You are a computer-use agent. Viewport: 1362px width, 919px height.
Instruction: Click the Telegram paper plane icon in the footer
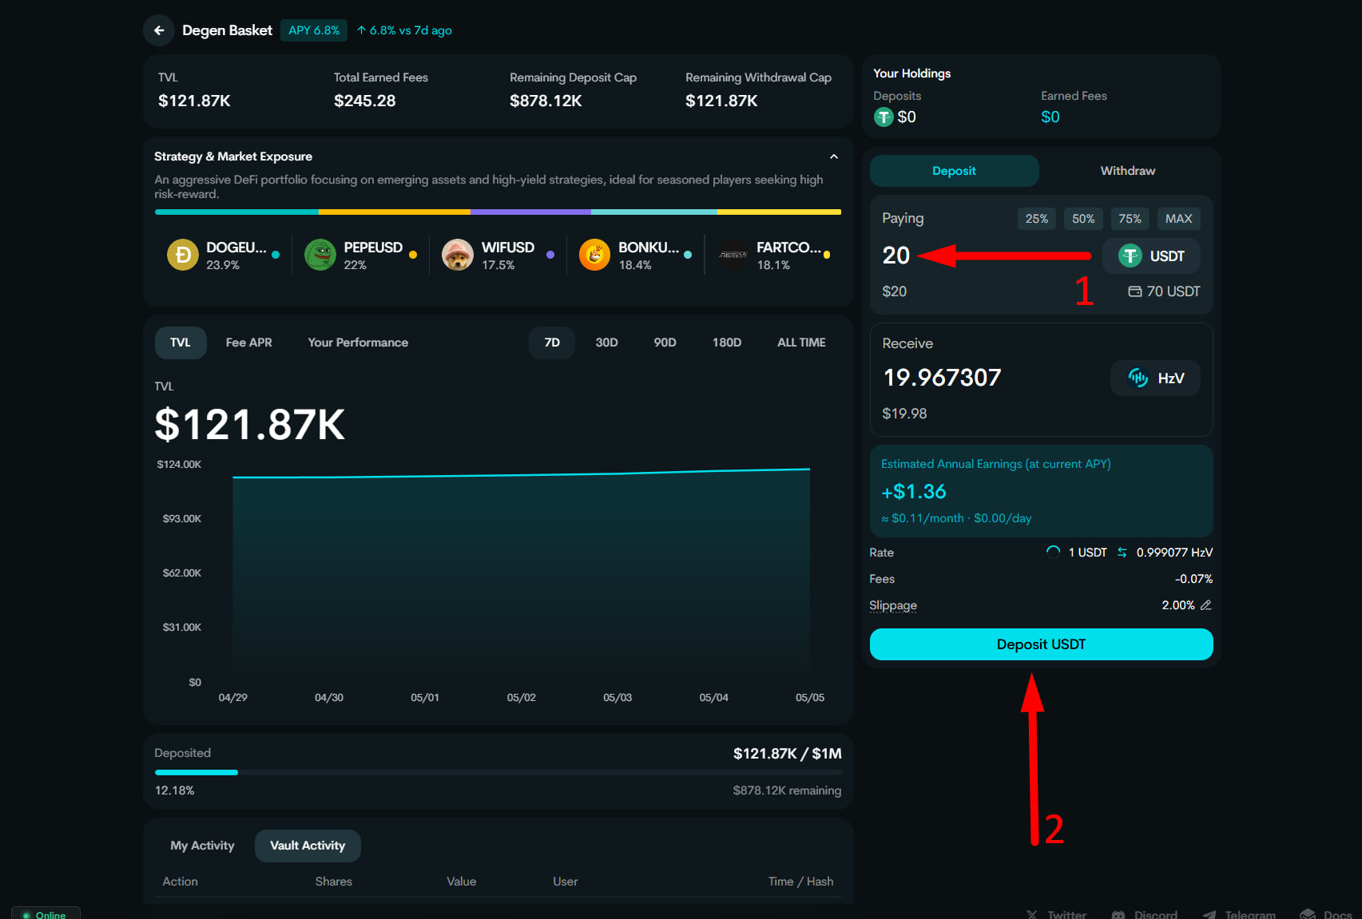1209,914
